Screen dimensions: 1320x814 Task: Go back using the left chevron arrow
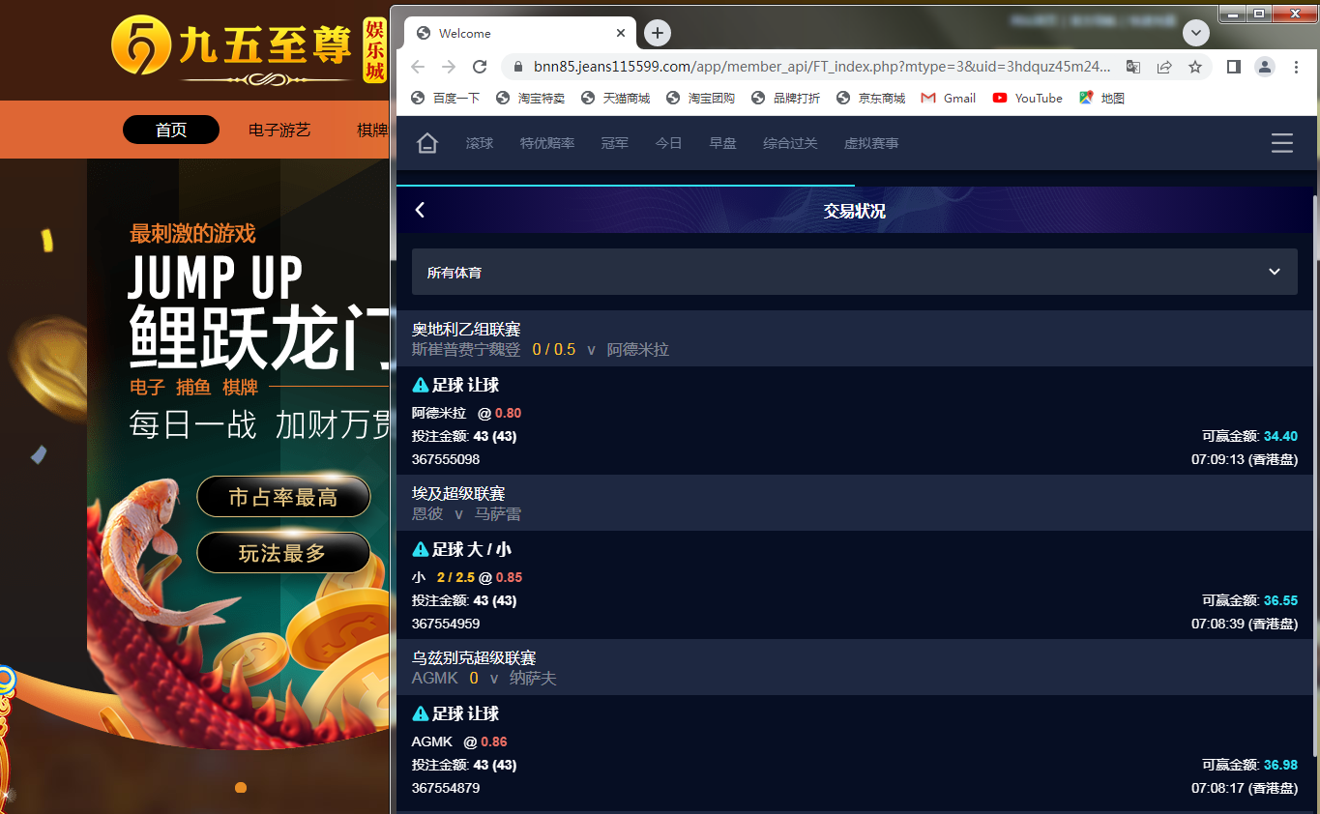click(x=420, y=210)
